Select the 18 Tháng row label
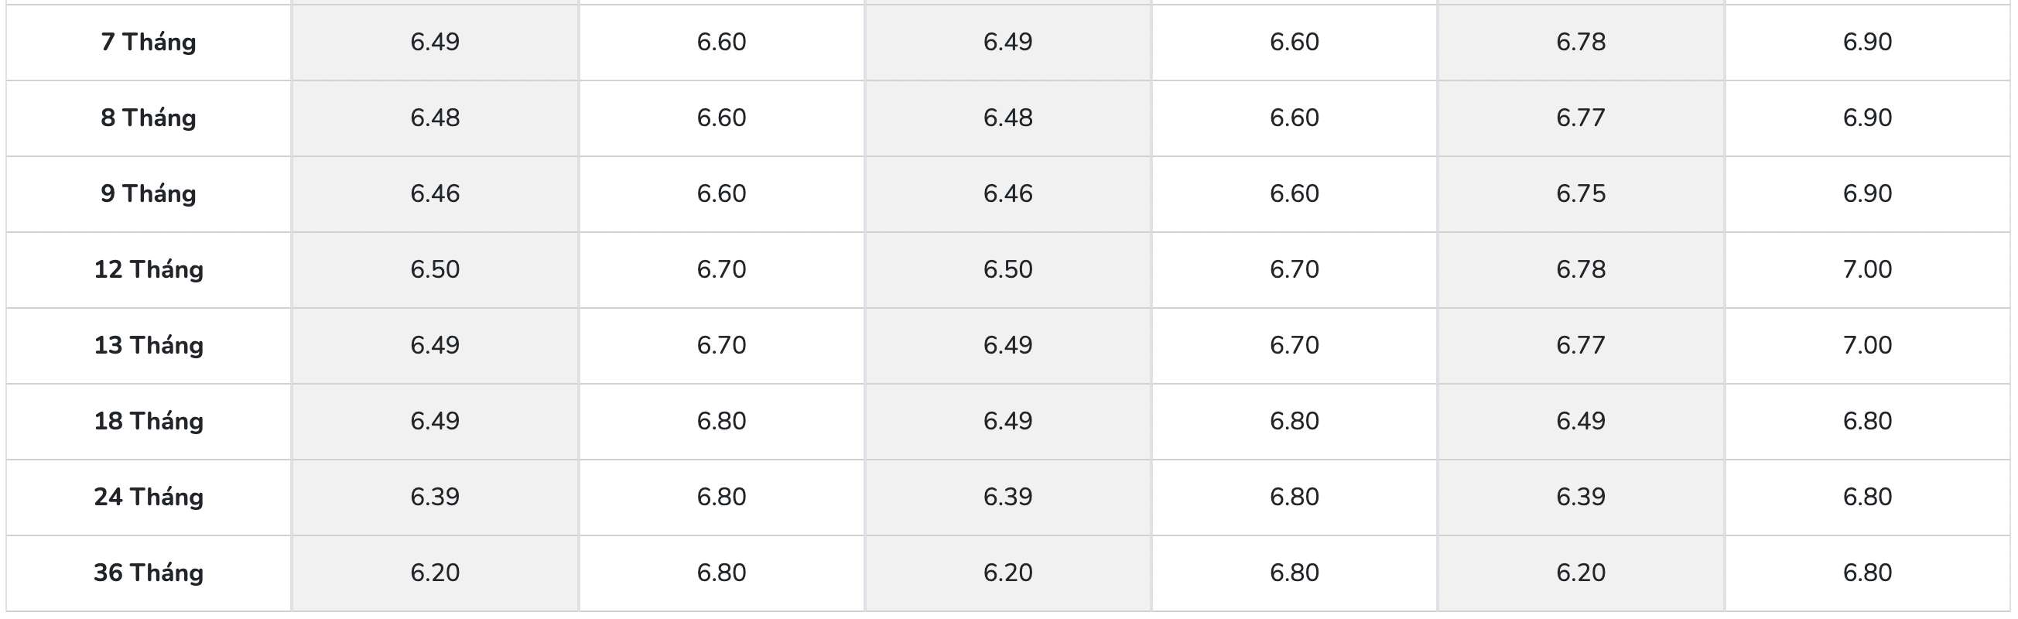Viewport: 2018px width, 619px height. coord(148,421)
